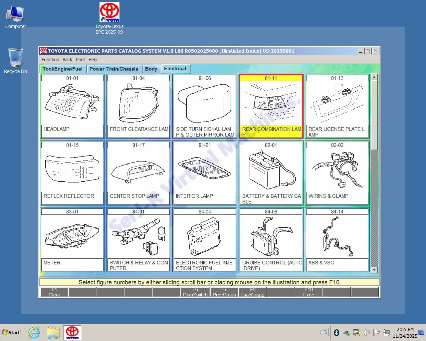Image resolution: width=426 pixels, height=341 pixels.
Task: Select the Battery & Battery Cable illustration
Action: coord(271,170)
